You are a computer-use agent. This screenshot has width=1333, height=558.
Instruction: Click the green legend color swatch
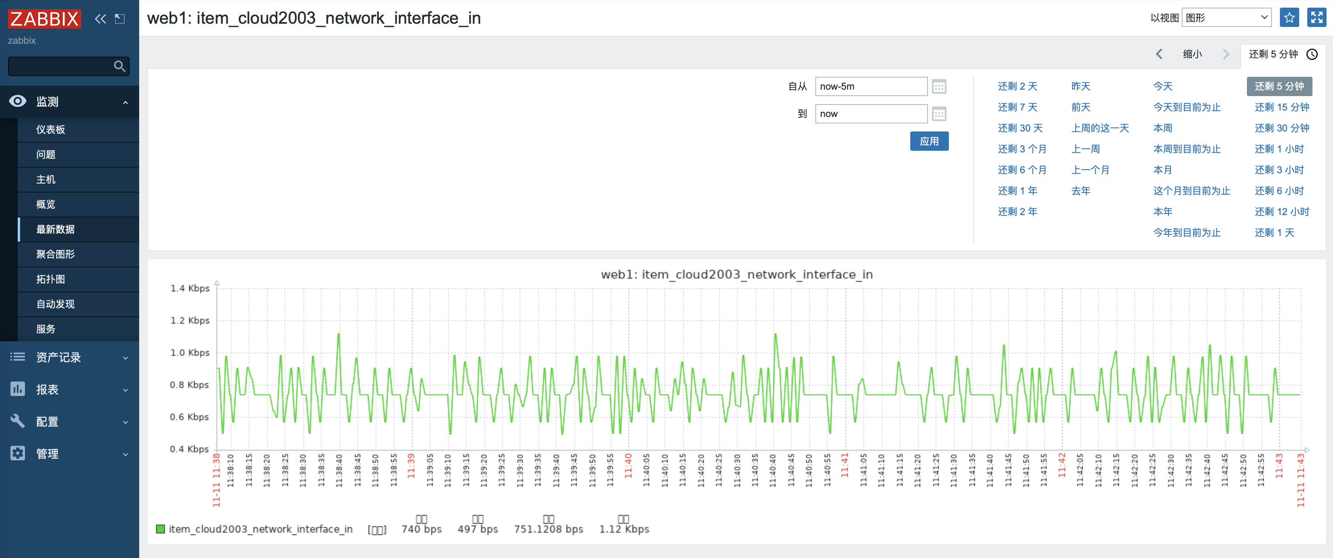pyautogui.click(x=160, y=529)
